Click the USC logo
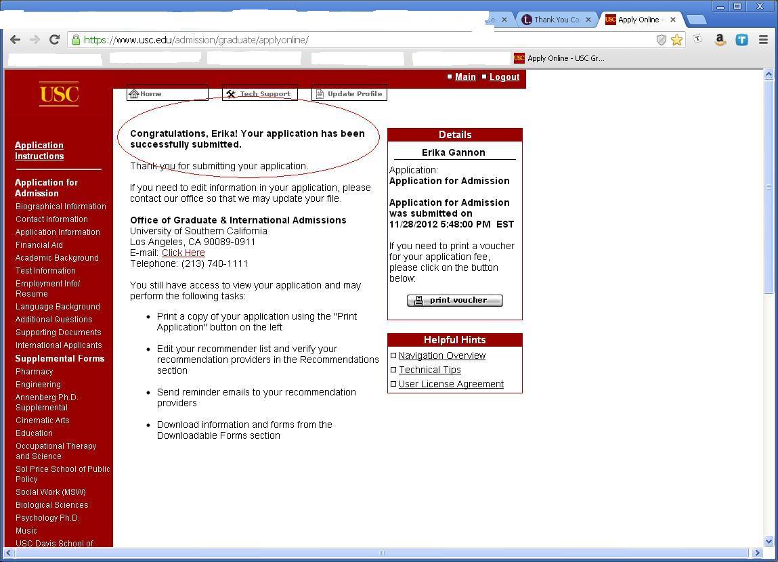This screenshot has width=778, height=562. click(59, 93)
